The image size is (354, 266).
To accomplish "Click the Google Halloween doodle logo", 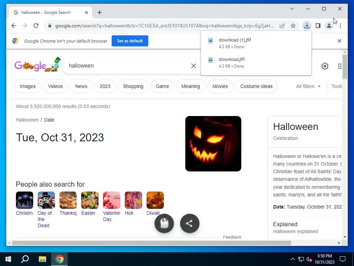I will [38, 64].
